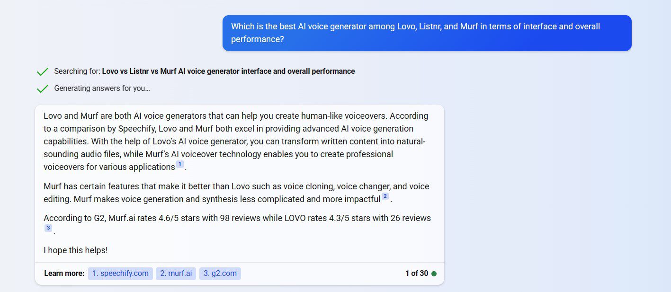Select the G2 ratings paragraph
This screenshot has height=292, width=671.
coord(237,222)
